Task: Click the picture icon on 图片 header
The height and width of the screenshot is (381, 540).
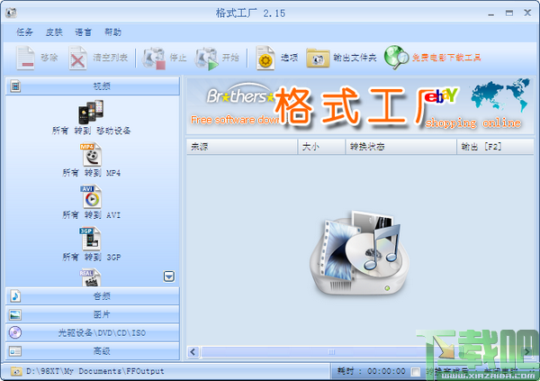Action: point(15,314)
